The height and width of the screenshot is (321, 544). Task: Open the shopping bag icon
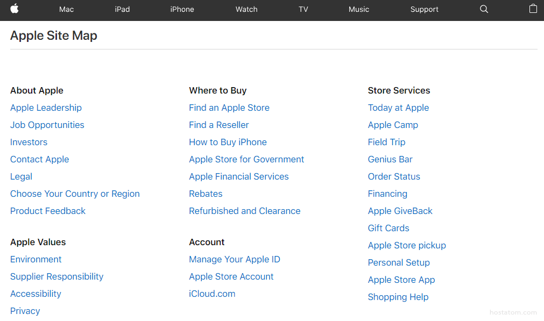click(533, 9)
